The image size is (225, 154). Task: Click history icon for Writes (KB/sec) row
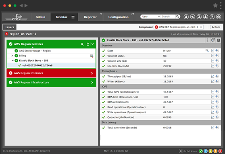tap(217, 81)
